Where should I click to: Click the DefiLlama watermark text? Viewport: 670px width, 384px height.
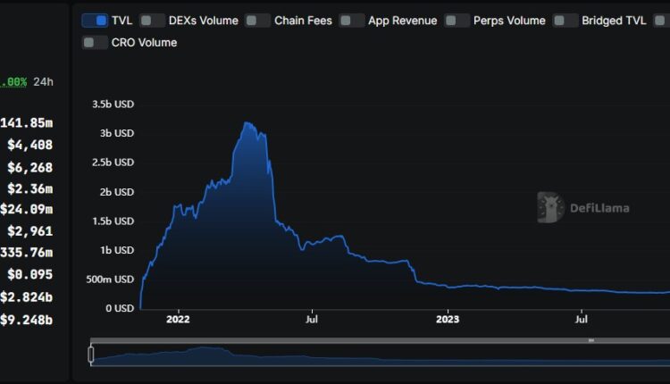click(599, 208)
